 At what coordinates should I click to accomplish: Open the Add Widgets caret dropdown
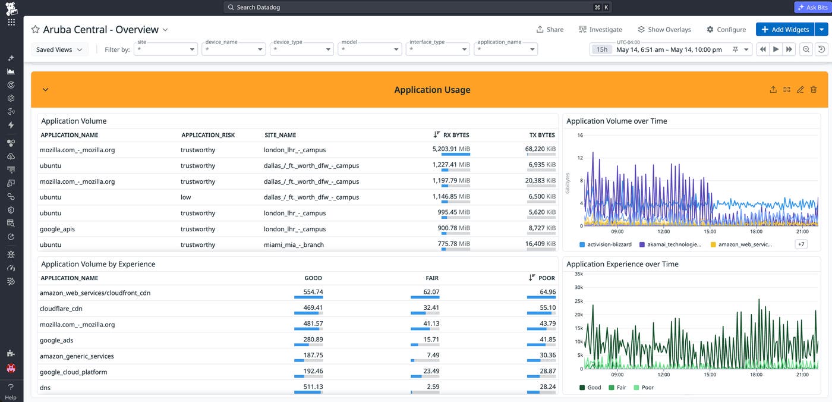(821, 29)
